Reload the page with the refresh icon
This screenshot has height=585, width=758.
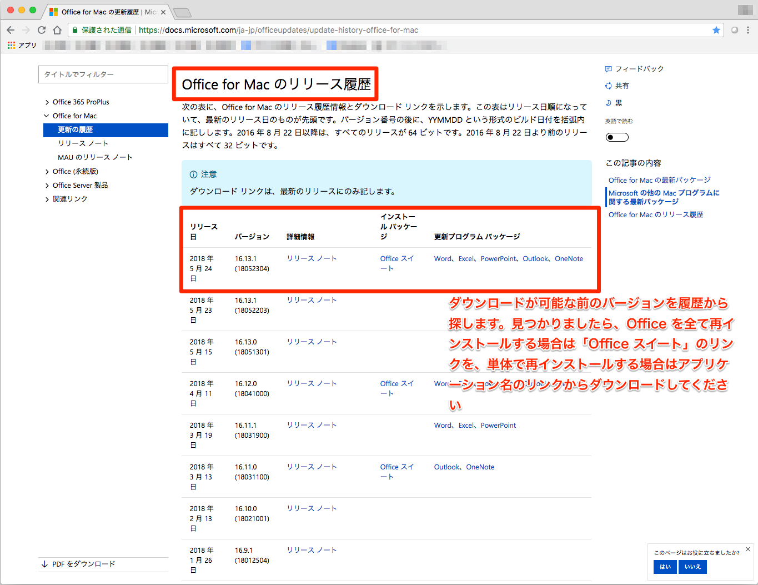click(x=42, y=30)
